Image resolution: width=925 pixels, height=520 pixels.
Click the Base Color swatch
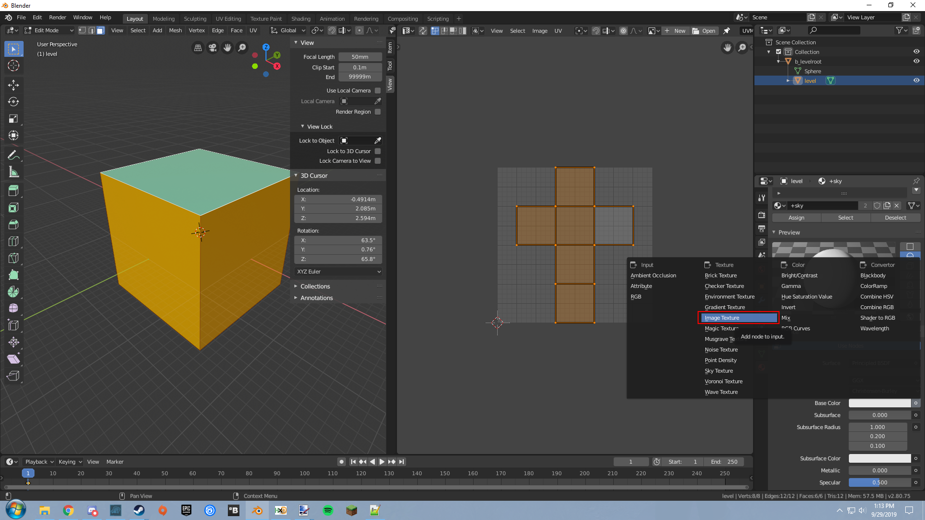click(x=880, y=403)
